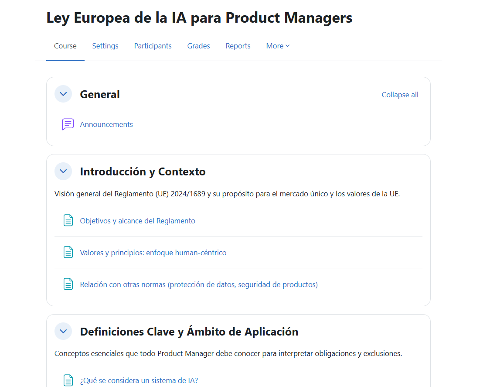The width and height of the screenshot is (480, 387).
Task: Collapse the Introducción y Contexto section
Action: (63, 171)
